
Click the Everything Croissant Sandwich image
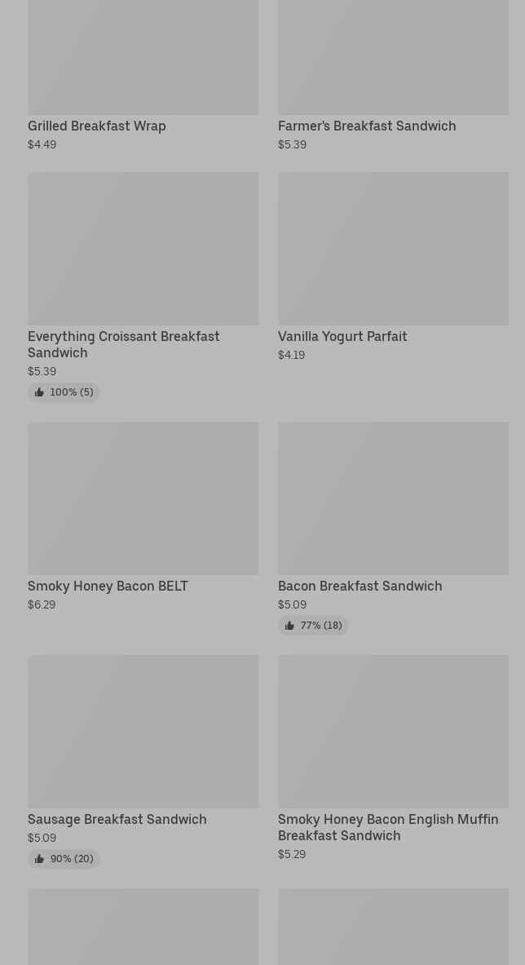[x=143, y=248]
